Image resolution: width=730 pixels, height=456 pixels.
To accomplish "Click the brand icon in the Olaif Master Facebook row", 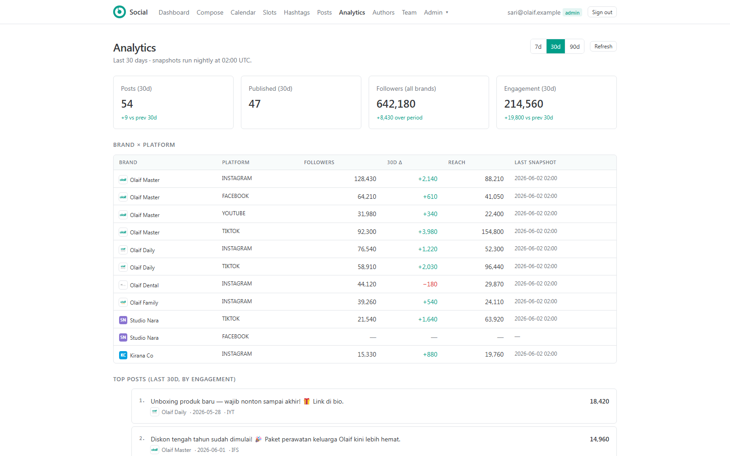I will [x=123, y=197].
